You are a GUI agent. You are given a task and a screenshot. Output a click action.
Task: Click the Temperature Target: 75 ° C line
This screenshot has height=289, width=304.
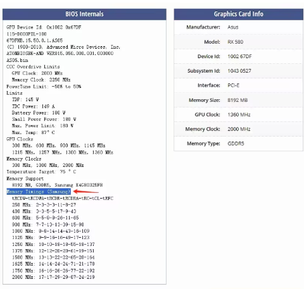click(41, 171)
